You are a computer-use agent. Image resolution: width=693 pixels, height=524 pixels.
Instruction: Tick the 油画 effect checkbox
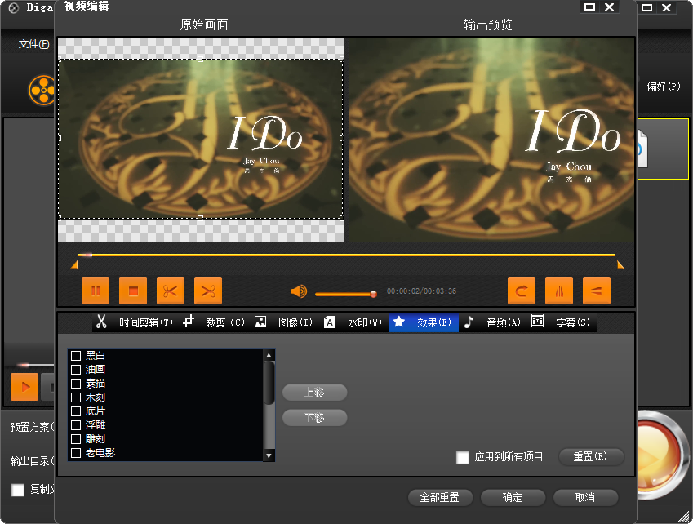[x=76, y=370]
